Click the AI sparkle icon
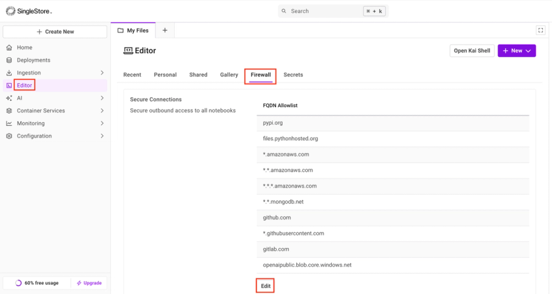 click(x=9, y=98)
